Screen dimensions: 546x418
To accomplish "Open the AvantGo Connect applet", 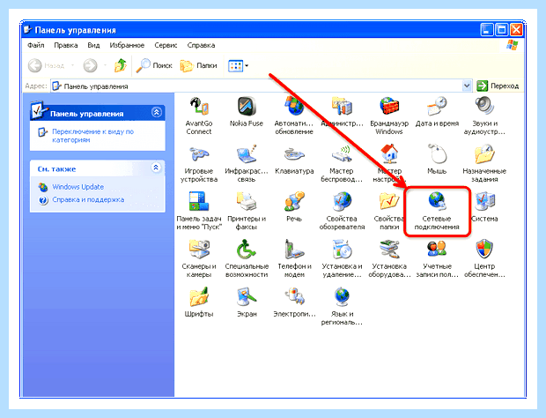I will (198, 116).
